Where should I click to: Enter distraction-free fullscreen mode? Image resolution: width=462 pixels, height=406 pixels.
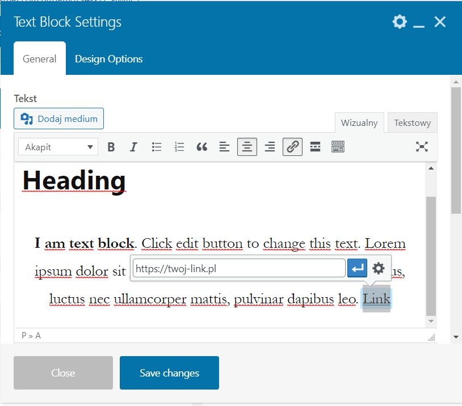coord(422,147)
